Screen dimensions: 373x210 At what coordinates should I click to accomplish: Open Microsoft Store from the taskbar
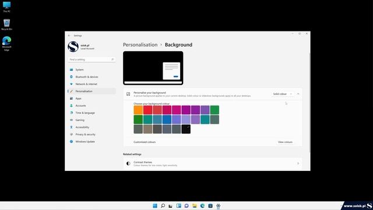(210, 206)
